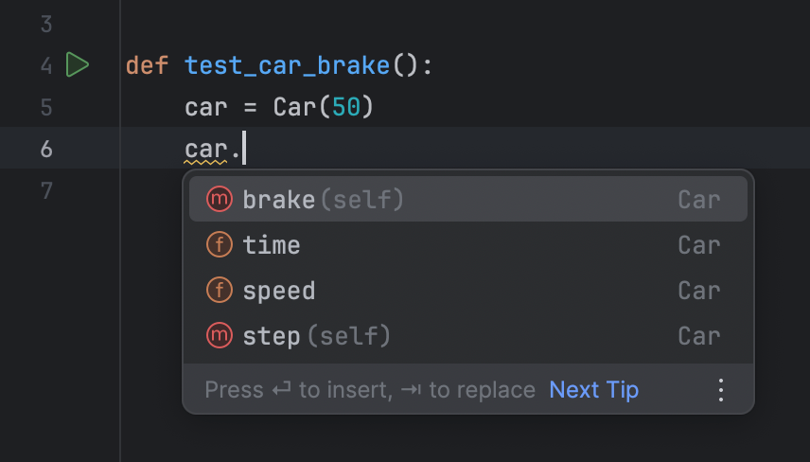The height and width of the screenshot is (462, 810).
Task: Click the Car type label on brake row
Action: pos(699,200)
